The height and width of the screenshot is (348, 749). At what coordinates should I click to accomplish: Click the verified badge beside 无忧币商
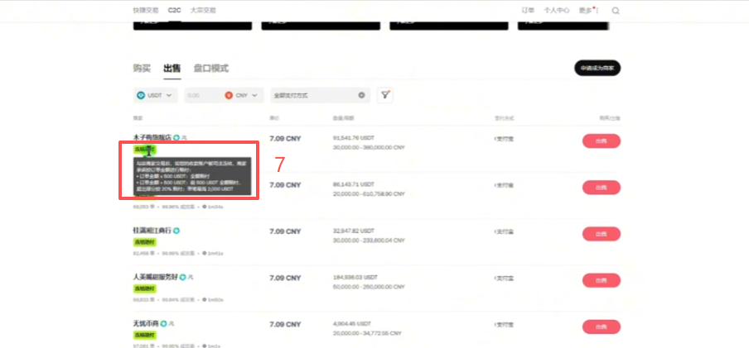[x=163, y=323]
